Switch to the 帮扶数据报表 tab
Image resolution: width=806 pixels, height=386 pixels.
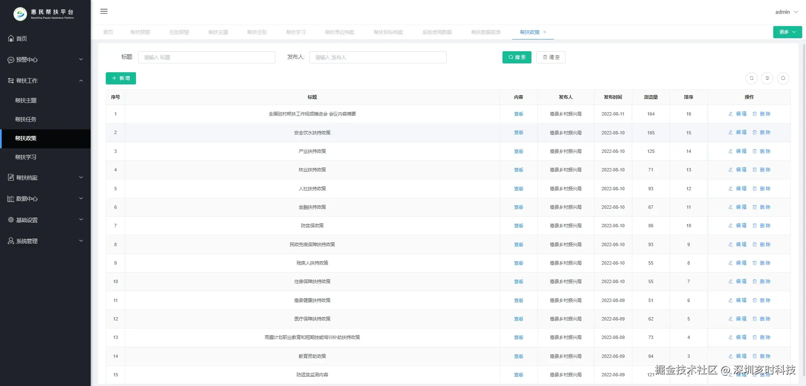coord(486,32)
